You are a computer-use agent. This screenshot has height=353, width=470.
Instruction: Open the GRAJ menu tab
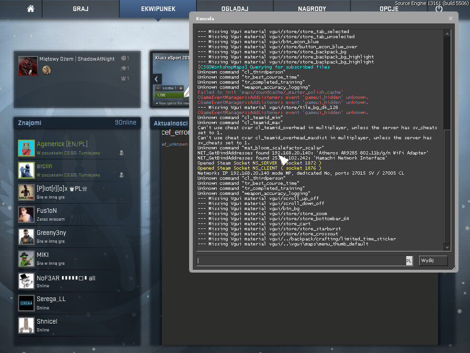[81, 9]
